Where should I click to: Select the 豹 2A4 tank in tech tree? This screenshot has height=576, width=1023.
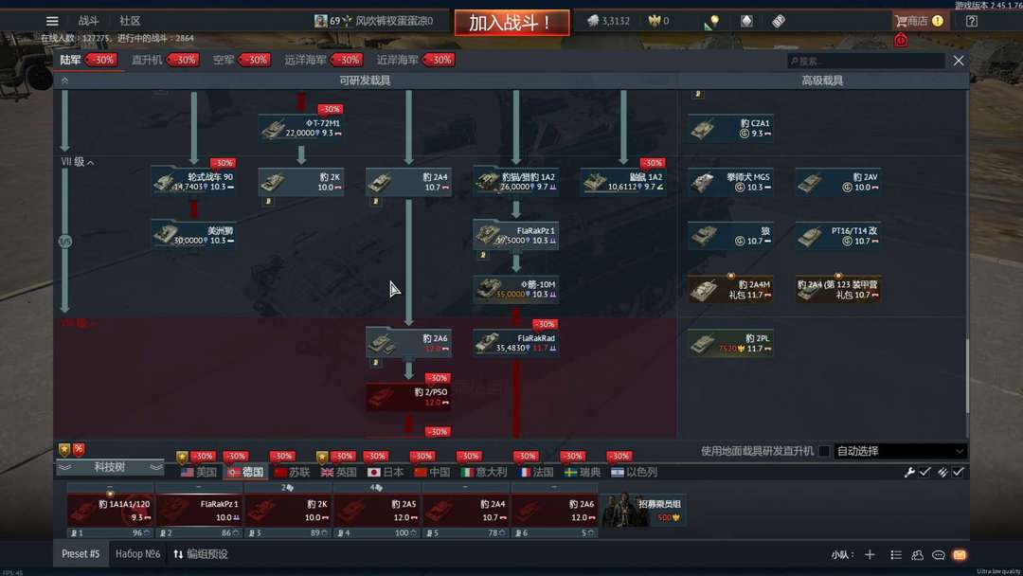pyautogui.click(x=407, y=182)
